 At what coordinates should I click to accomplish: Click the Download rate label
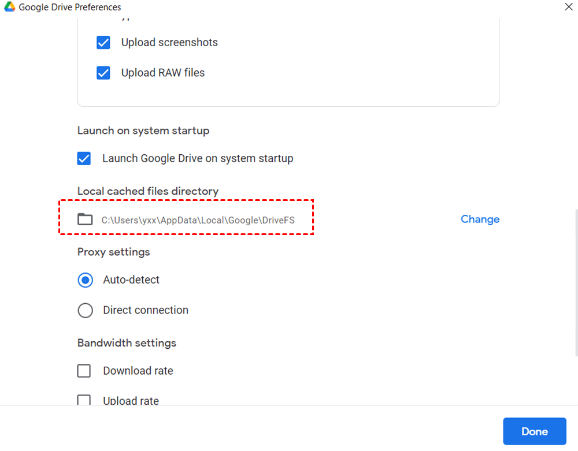coord(138,371)
